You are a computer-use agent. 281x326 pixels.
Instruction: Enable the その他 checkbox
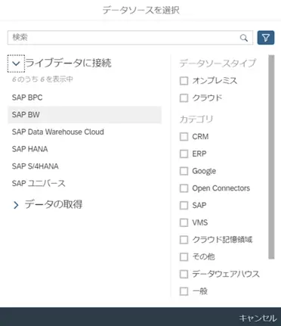(x=184, y=257)
